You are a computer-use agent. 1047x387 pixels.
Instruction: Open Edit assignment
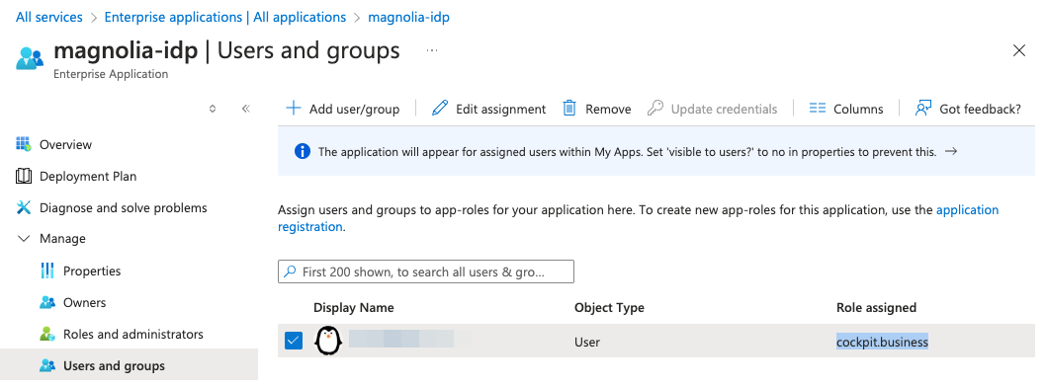[488, 109]
